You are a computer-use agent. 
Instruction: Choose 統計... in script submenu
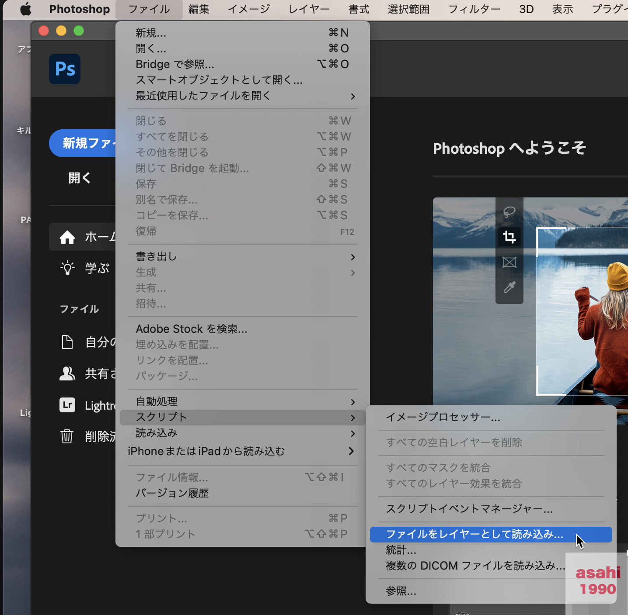coord(491,550)
